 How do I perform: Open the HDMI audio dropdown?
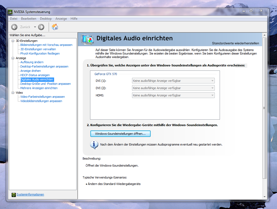point(173,95)
